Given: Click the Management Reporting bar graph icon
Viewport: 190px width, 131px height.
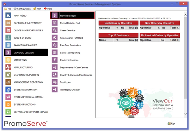Looking at the screenshot, I should tap(8, 82).
